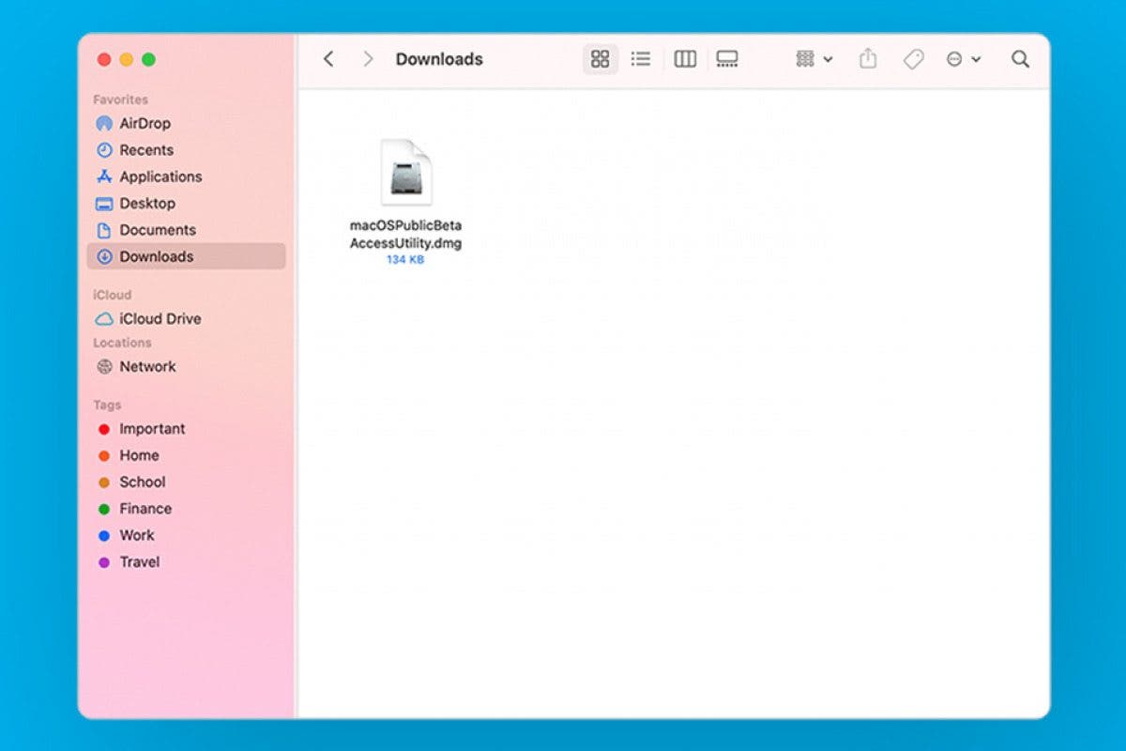This screenshot has height=751, width=1126.
Task: Select the Network location
Action: click(x=147, y=366)
